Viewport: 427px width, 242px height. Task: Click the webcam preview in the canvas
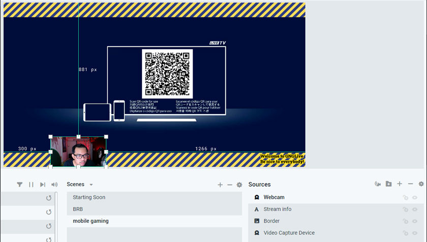click(x=78, y=151)
